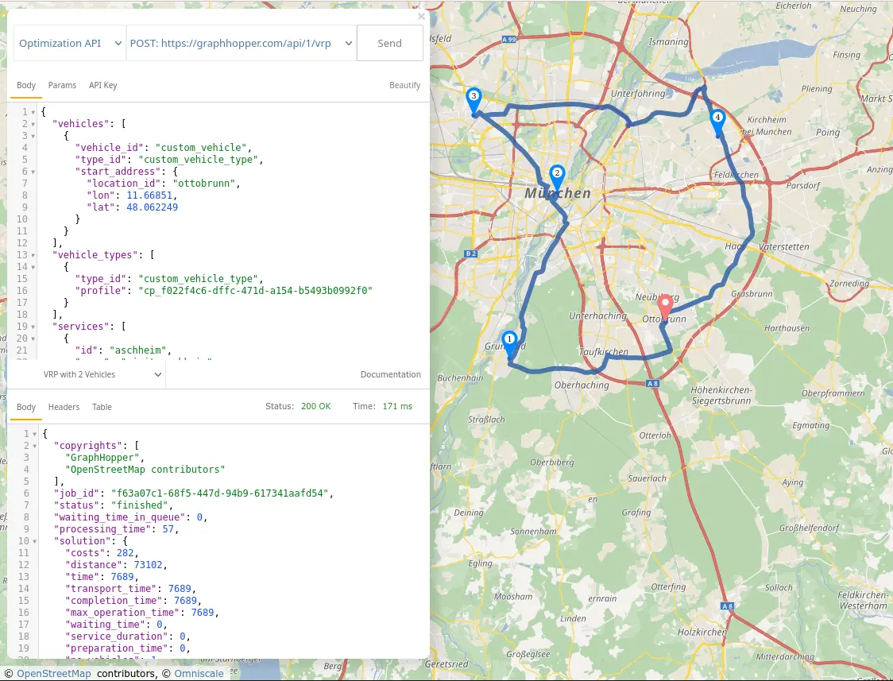The width and height of the screenshot is (893, 681).
Task: Switch to the Params tab
Action: tap(62, 85)
